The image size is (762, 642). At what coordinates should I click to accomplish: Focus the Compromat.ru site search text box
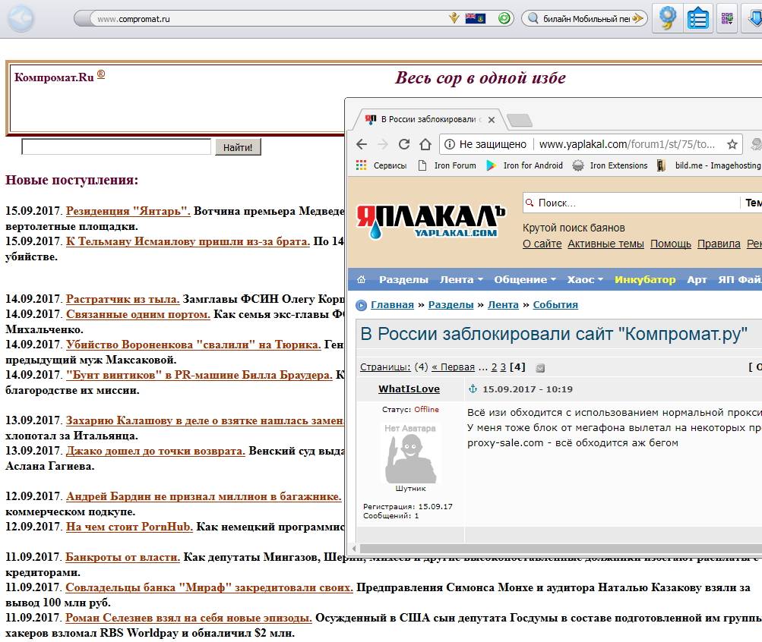point(116,147)
